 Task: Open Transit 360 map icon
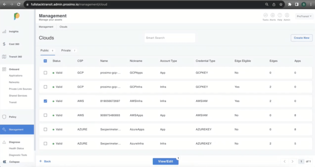click(4, 57)
